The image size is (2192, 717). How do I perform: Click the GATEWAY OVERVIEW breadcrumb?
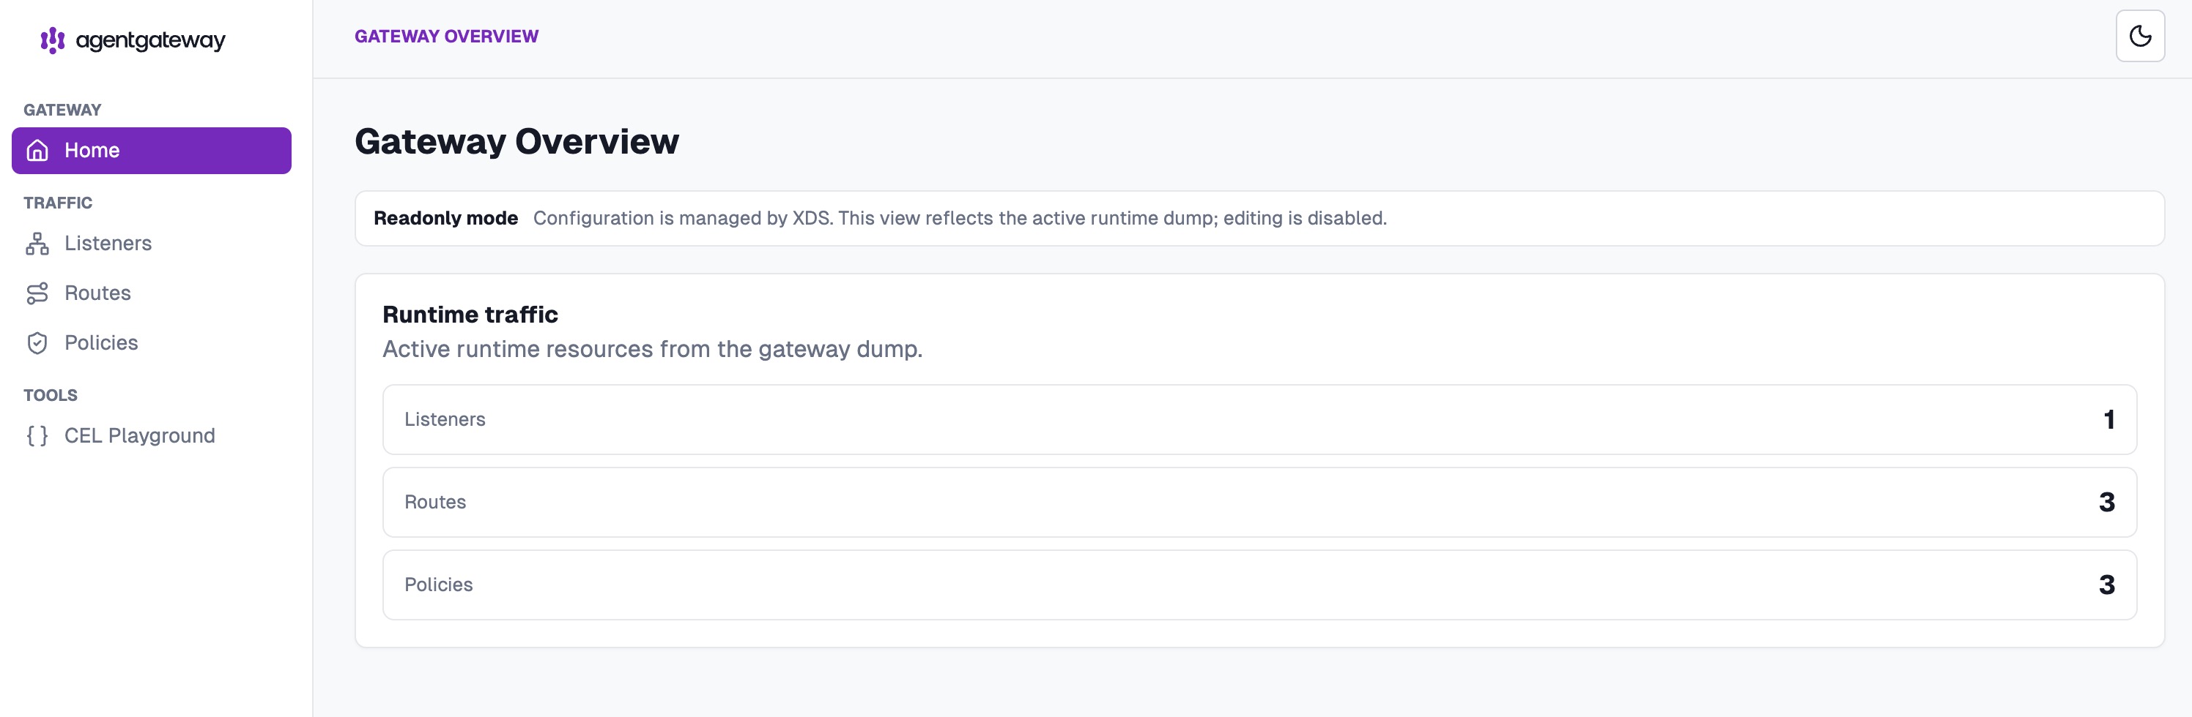click(446, 37)
